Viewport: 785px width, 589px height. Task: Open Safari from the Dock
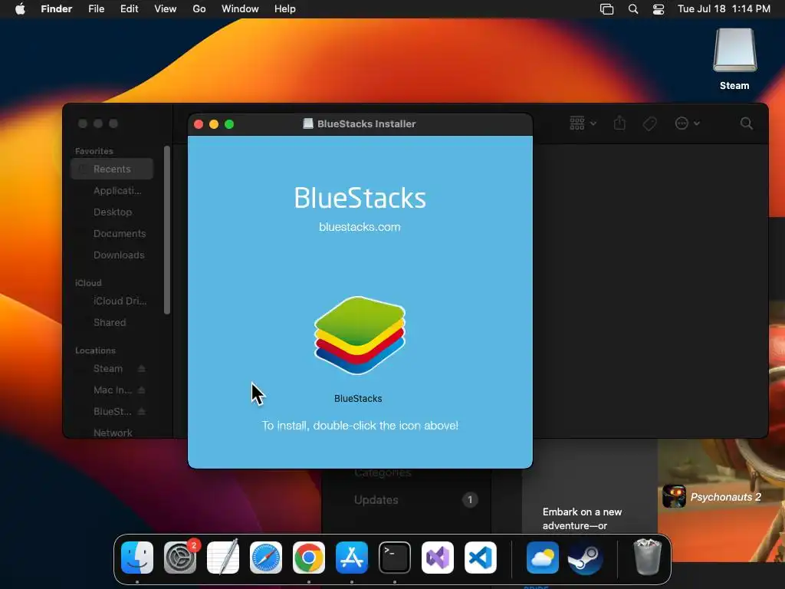(x=266, y=558)
